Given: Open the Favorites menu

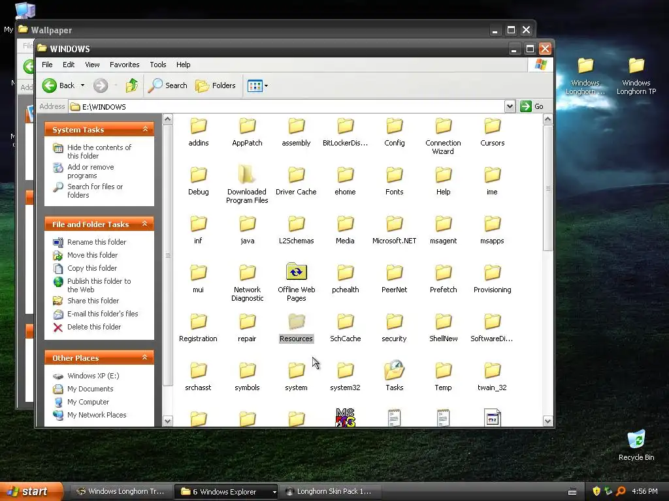Looking at the screenshot, I should pos(125,65).
